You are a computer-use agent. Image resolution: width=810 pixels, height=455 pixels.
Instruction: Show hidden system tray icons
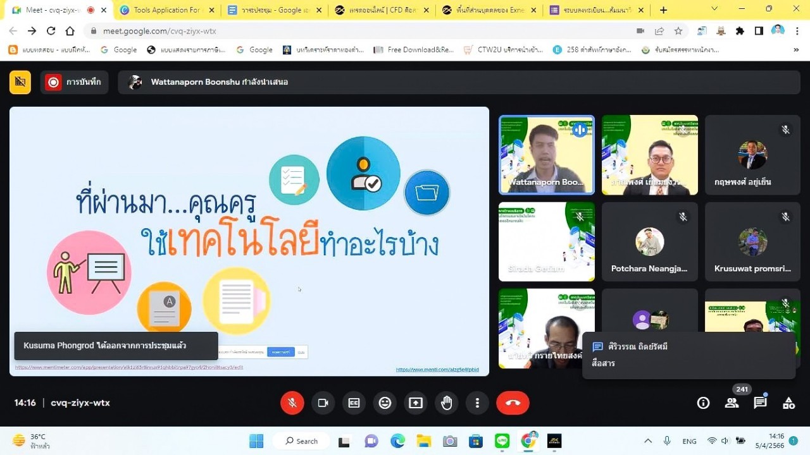point(647,440)
